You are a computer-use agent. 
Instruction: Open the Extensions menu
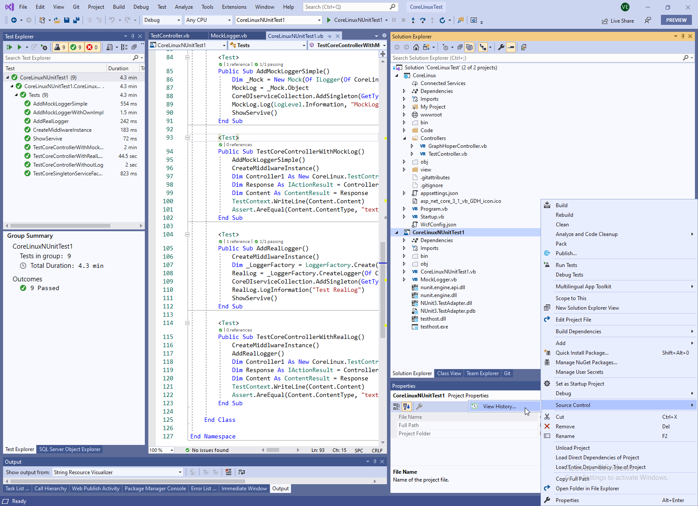tap(234, 7)
